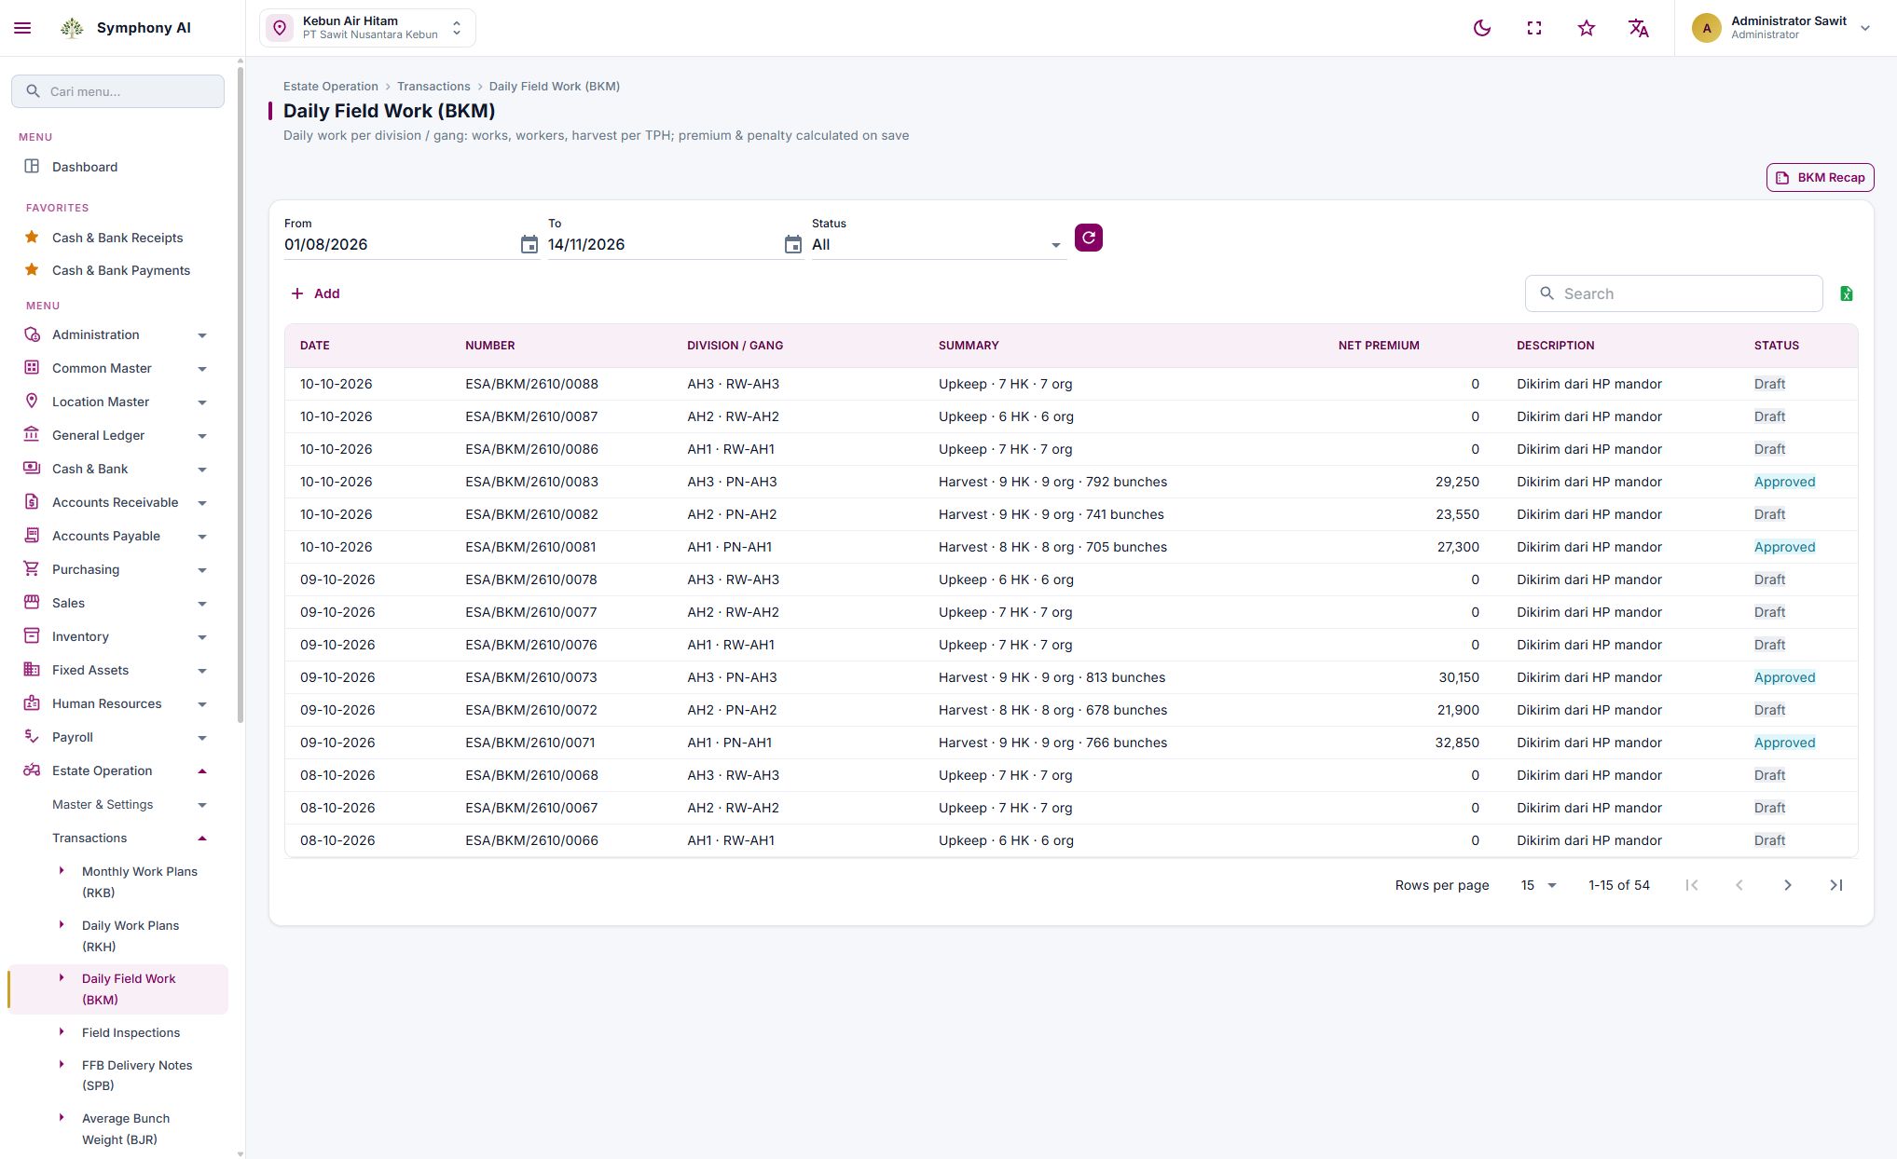Open Monthly Work Plans (RKB)
This screenshot has height=1159, width=1897.
140,881
